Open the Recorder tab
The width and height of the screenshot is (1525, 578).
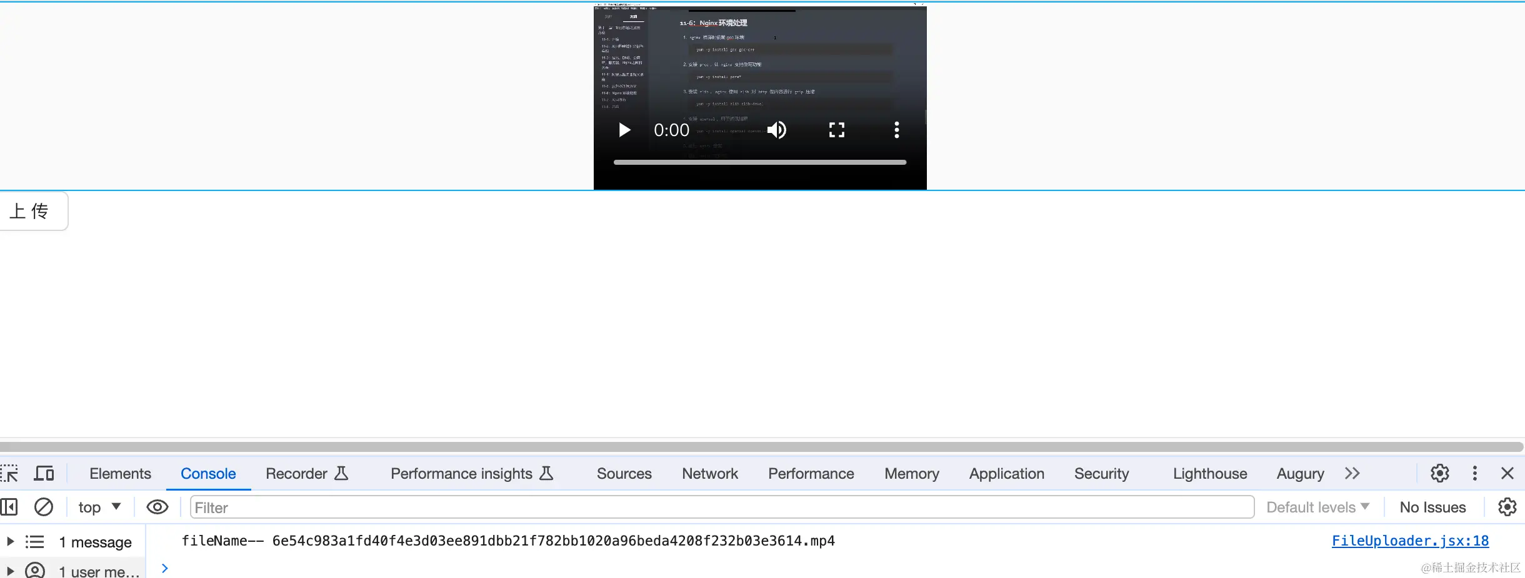pyautogui.click(x=306, y=474)
